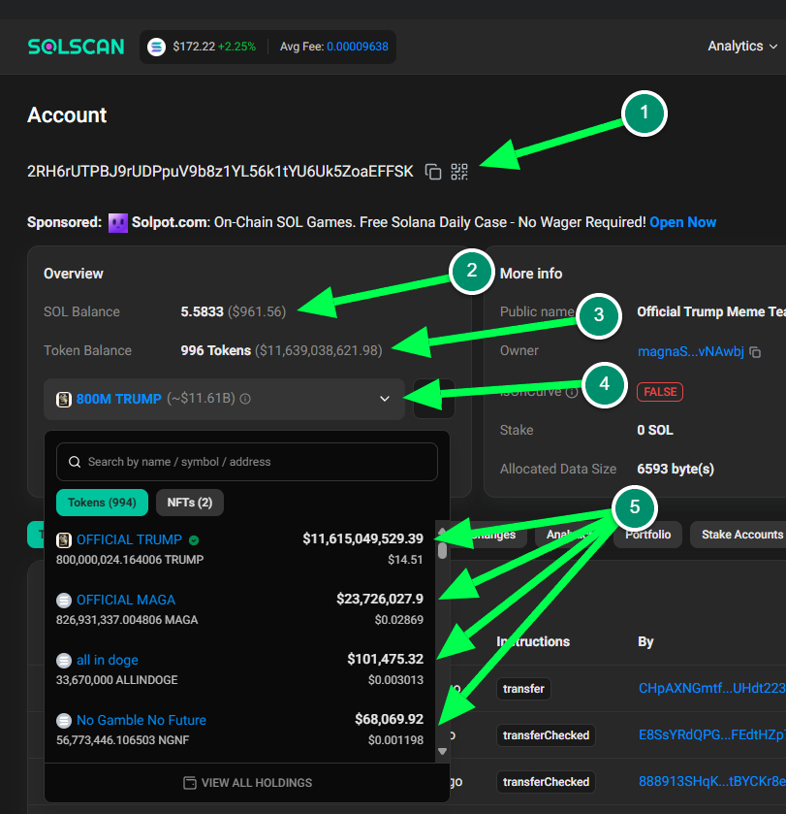The width and height of the screenshot is (786, 814).
Task: Click the transfer instruction tag
Action: 523,689
